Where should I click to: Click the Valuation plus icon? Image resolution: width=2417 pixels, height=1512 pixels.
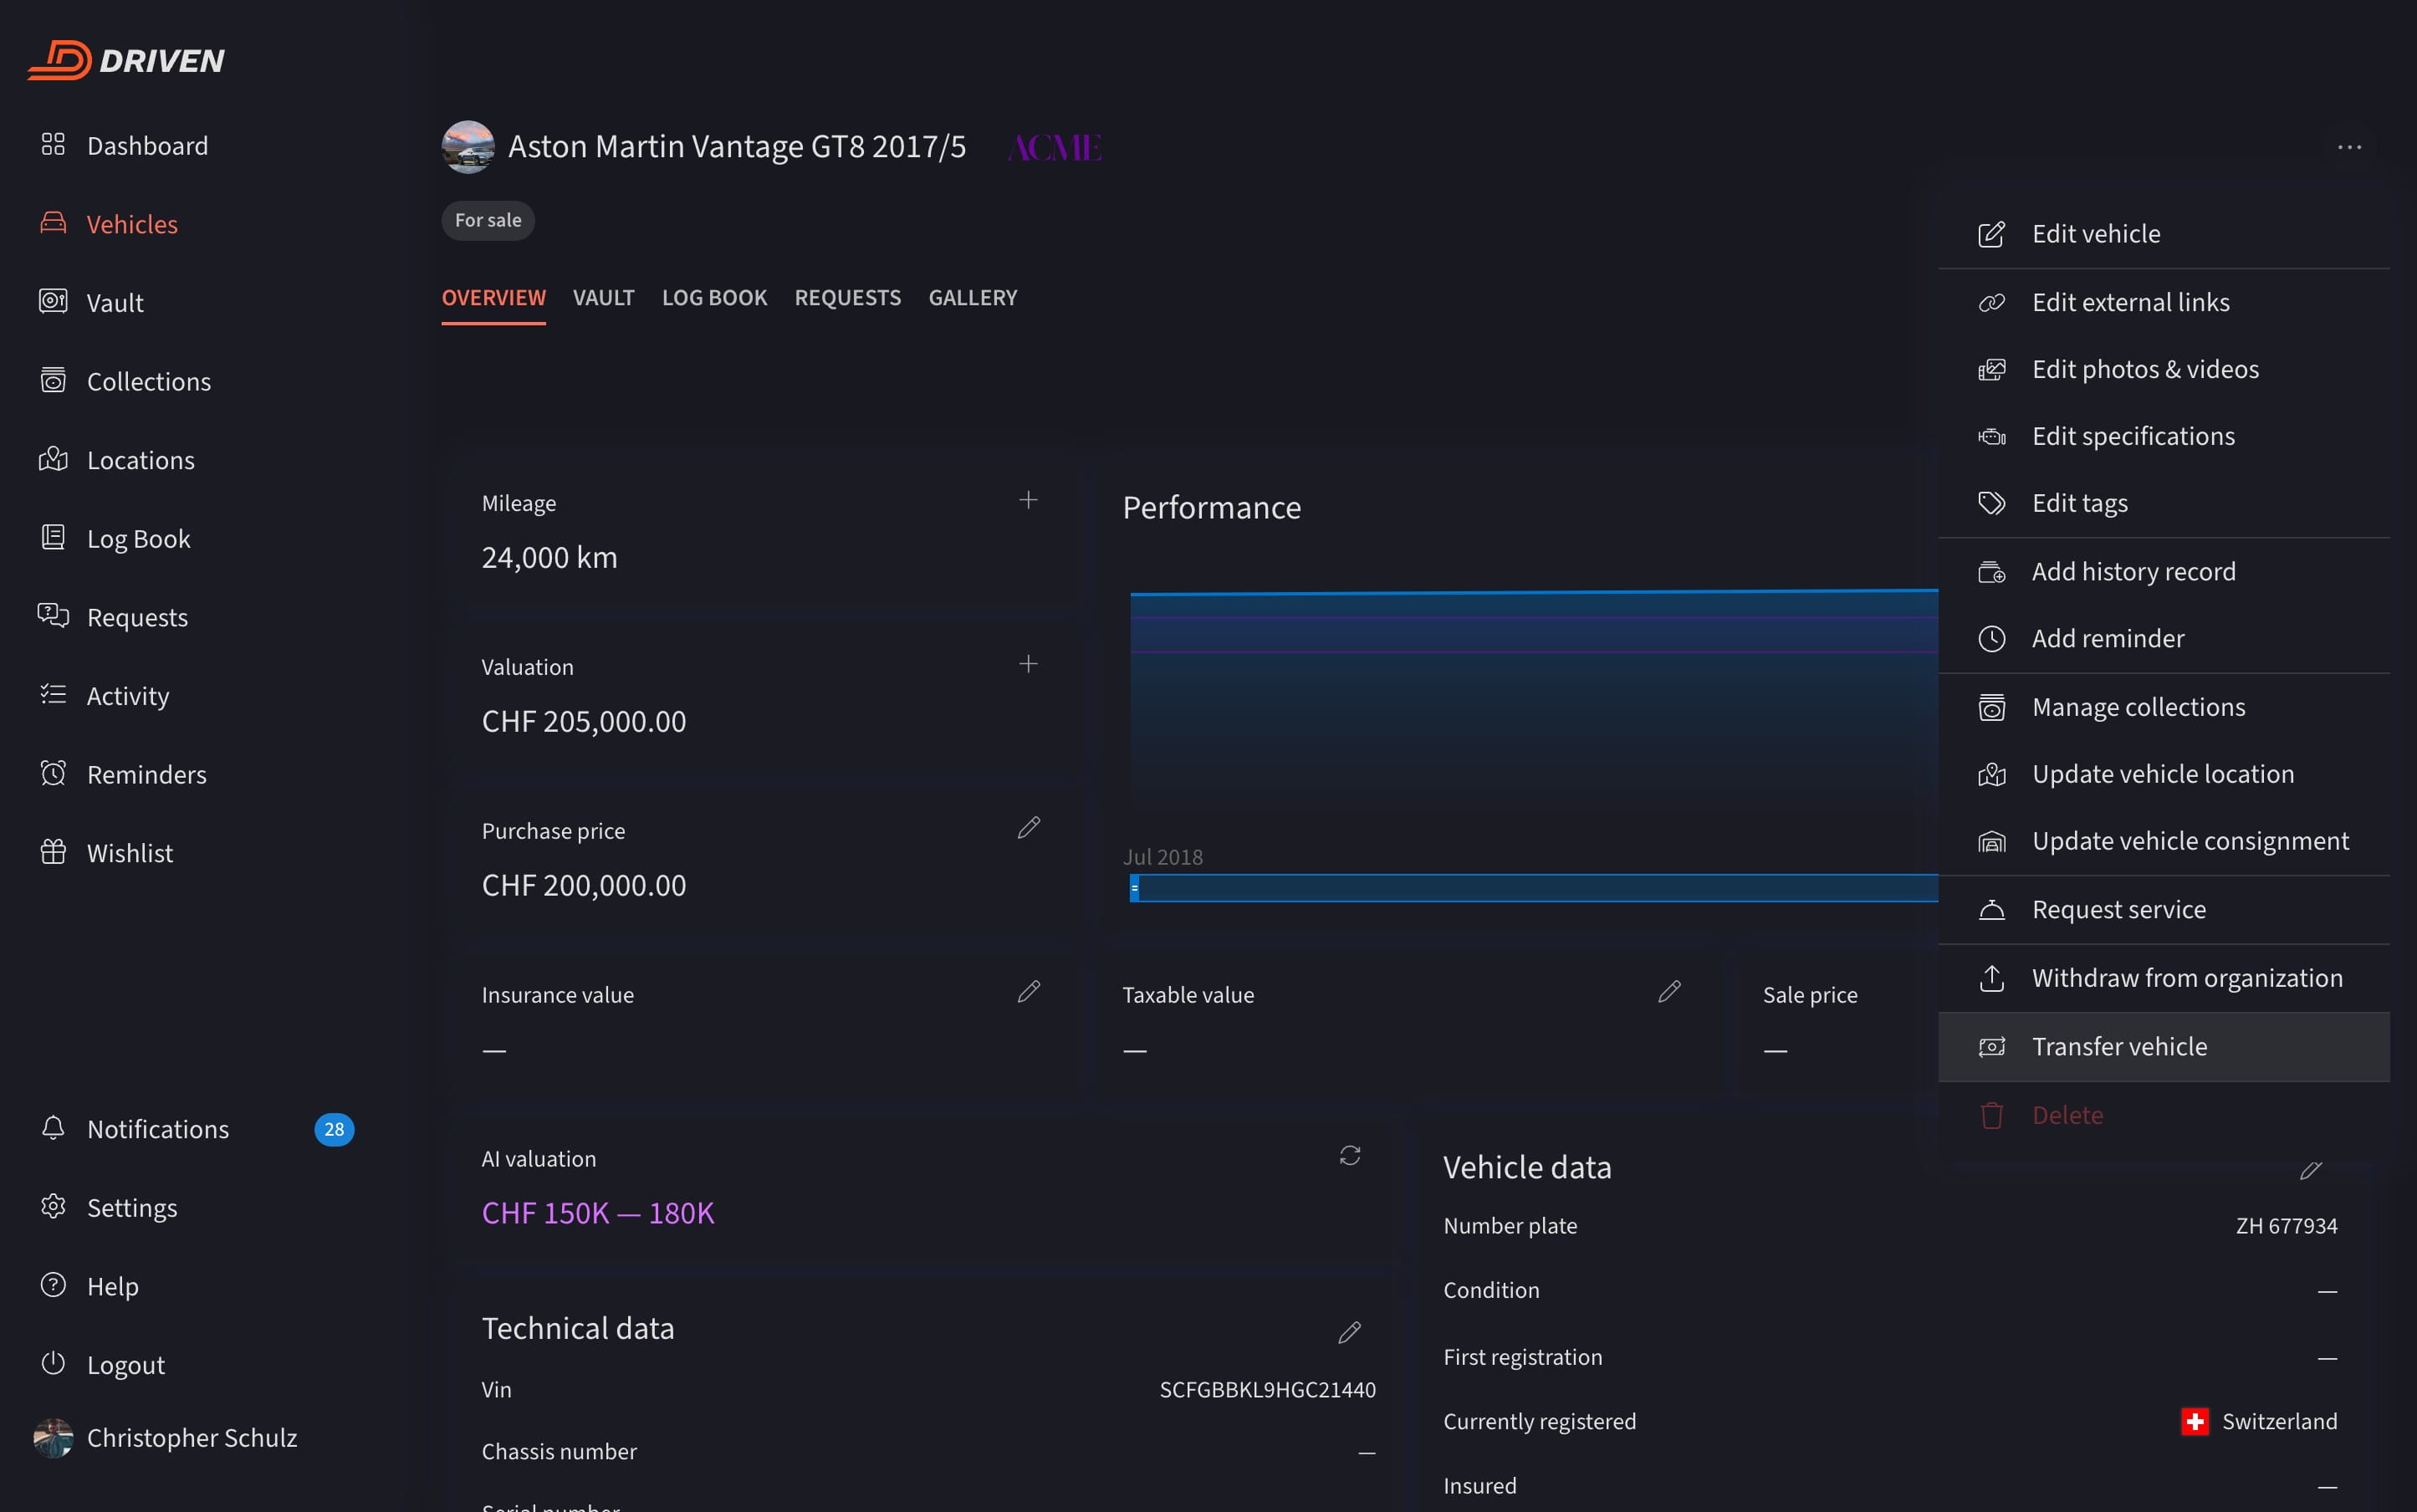point(1027,664)
